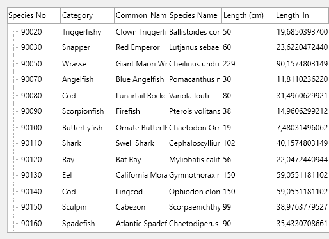The width and height of the screenshot is (329, 239).
Task: Click the Length_In column header
Action: point(302,15)
